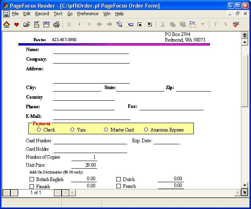This screenshot has height=209, width=251.
Task: Click the small left triangle toolbar arrow
Action: [80, 24]
